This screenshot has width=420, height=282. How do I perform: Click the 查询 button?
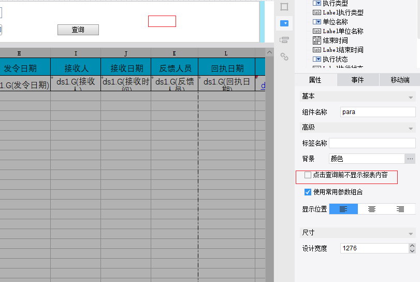[78, 30]
